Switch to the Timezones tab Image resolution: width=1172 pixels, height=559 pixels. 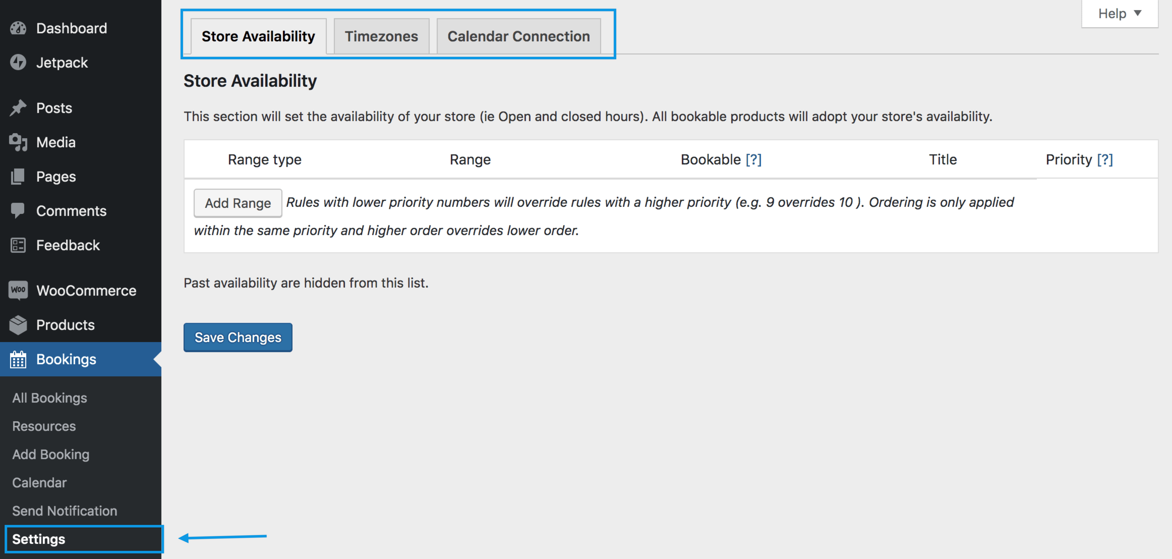tap(381, 36)
